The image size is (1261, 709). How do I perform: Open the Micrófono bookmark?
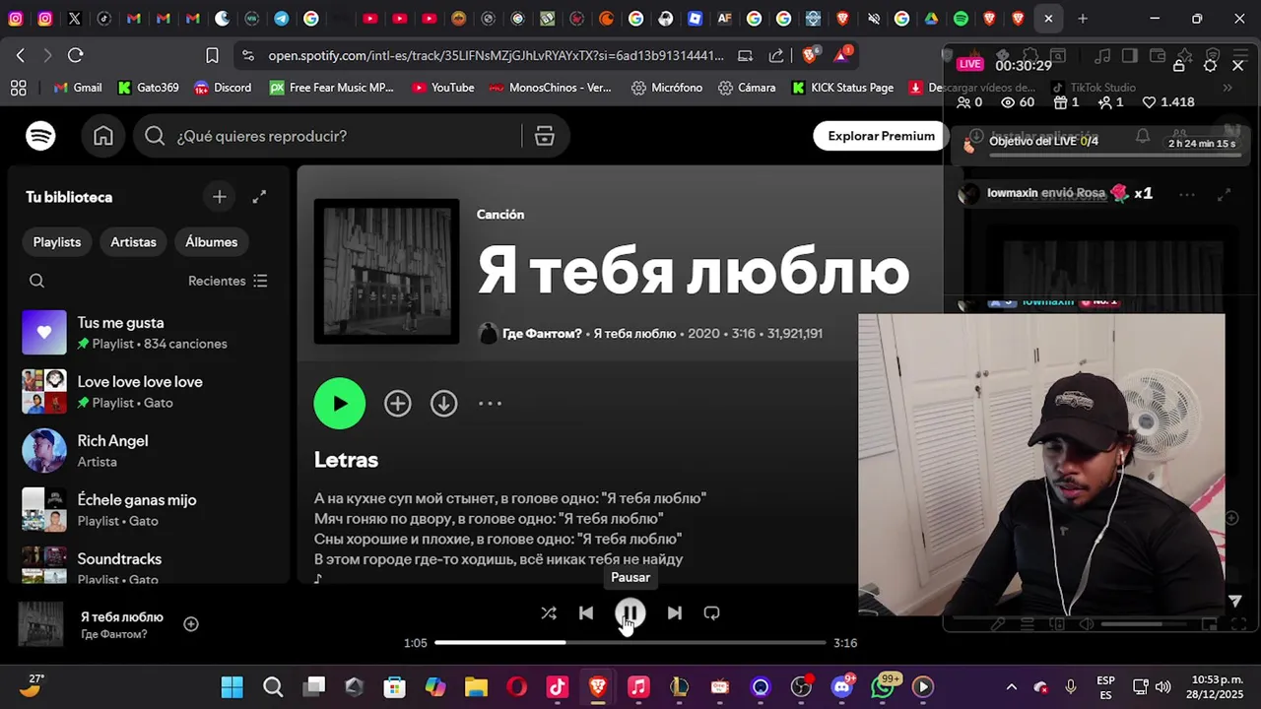667,88
